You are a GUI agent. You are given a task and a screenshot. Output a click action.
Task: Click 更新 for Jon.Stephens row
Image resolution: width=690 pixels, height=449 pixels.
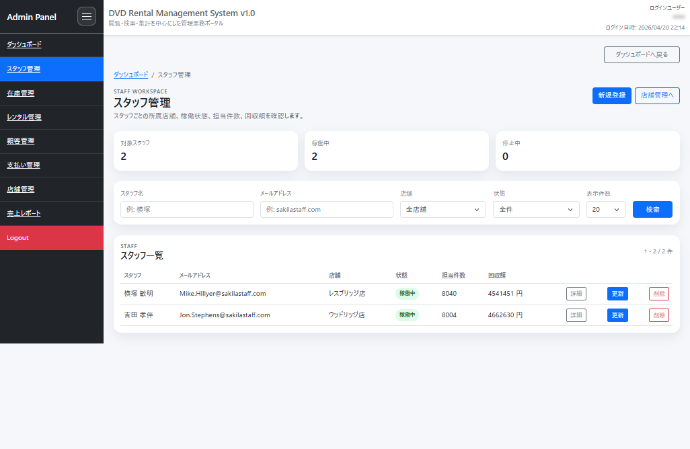(617, 315)
